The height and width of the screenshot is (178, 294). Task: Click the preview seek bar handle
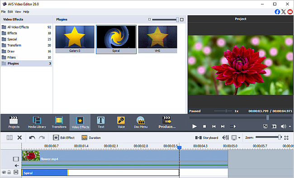click(x=268, y=118)
